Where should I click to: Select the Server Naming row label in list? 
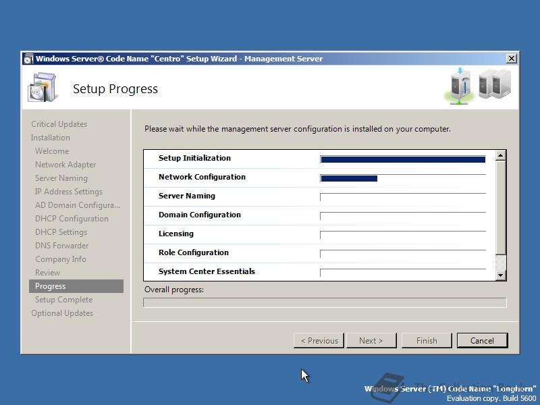click(187, 196)
